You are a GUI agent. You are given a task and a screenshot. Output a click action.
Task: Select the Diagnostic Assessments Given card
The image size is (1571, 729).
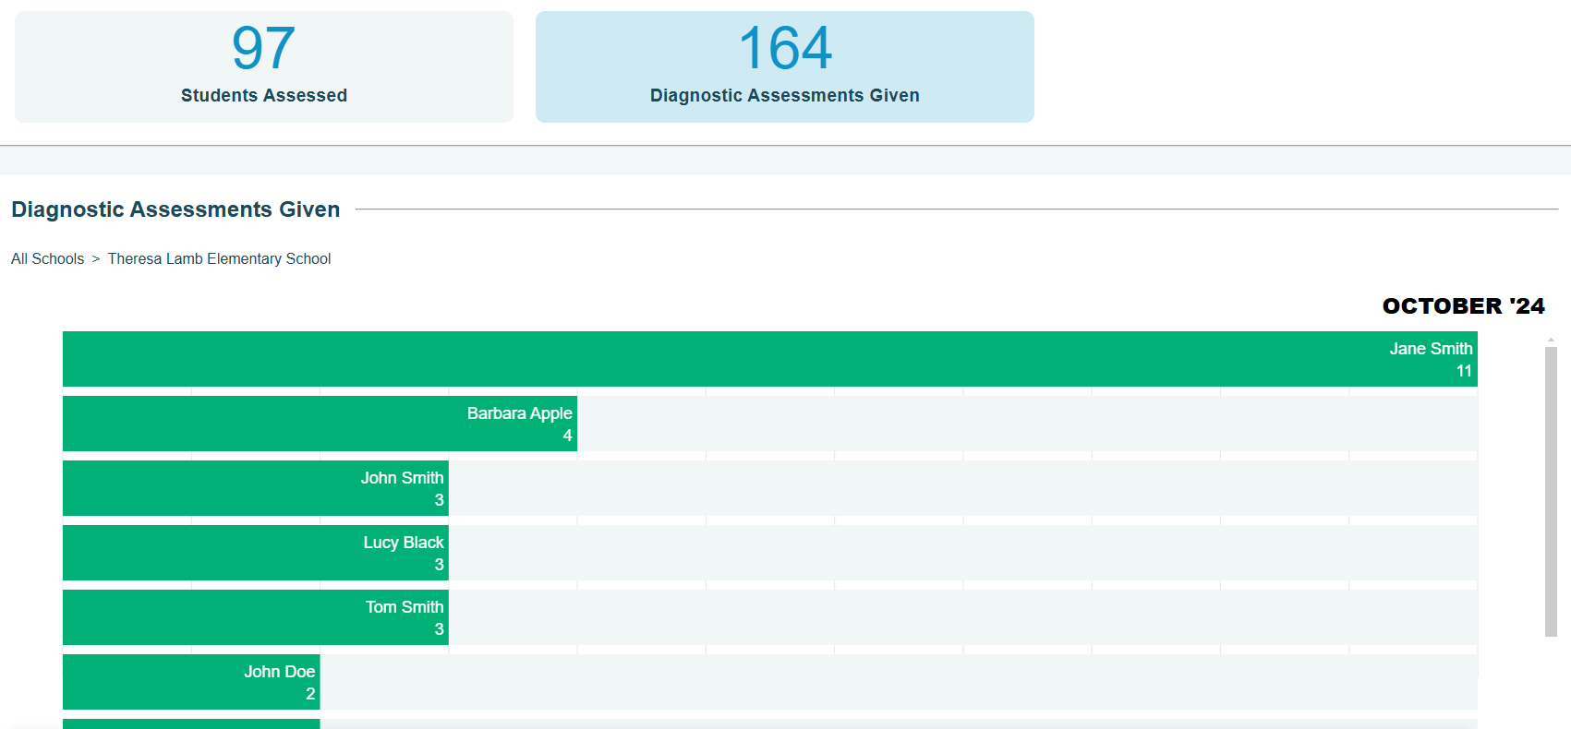(785, 66)
